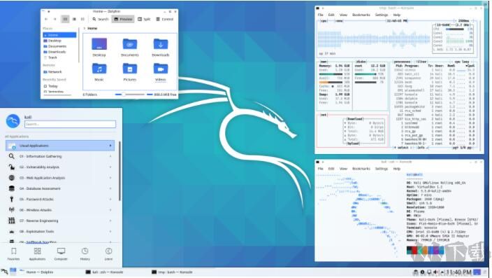This screenshot has width=492, height=278.
Task: Expand 06 - Wireless Attacks category
Action: coord(60,210)
